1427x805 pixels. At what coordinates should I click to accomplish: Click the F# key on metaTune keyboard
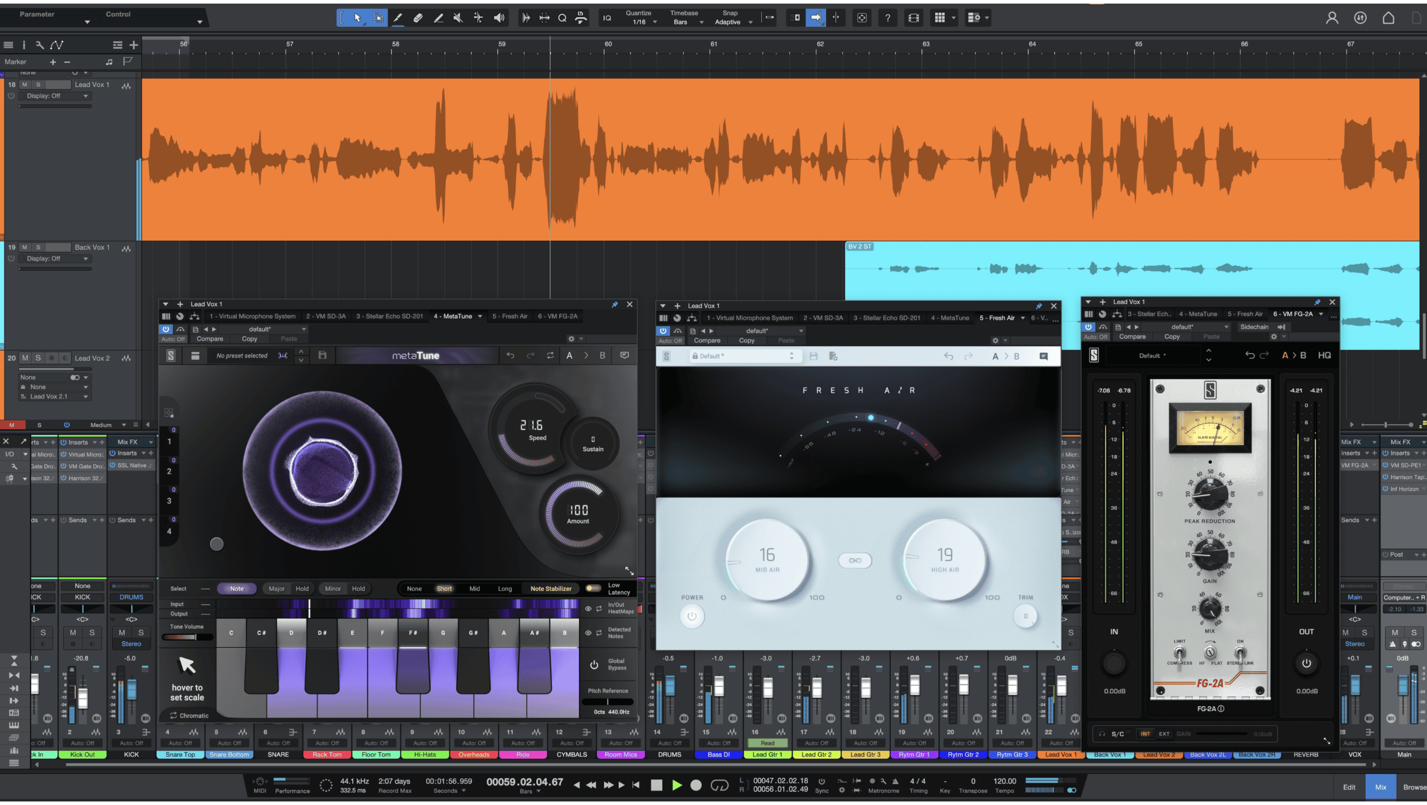[x=413, y=655]
